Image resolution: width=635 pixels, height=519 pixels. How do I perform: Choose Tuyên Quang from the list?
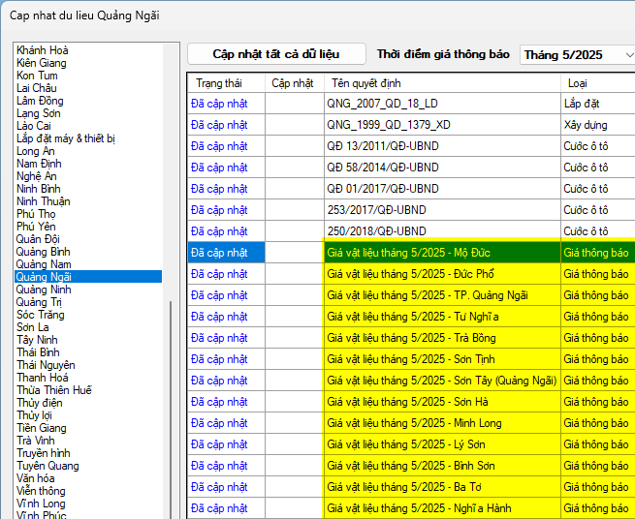tap(48, 466)
